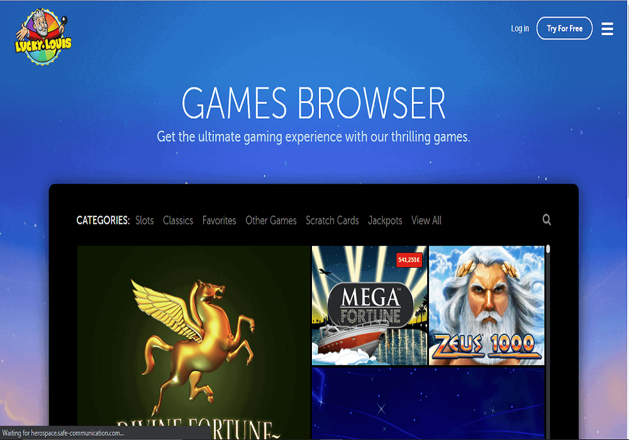Open the games search magnifier
This screenshot has width=629, height=440.
(547, 219)
